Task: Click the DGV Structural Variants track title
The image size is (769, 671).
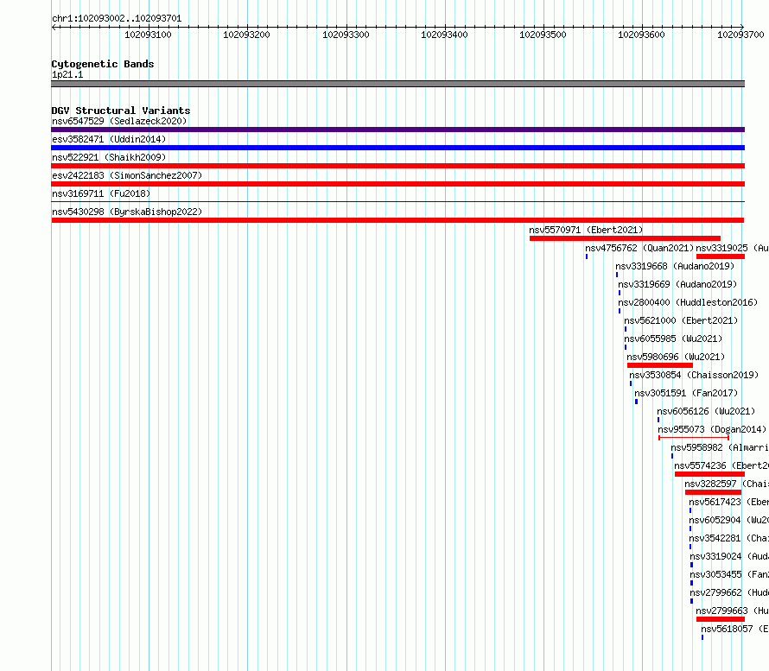Action: [x=121, y=111]
